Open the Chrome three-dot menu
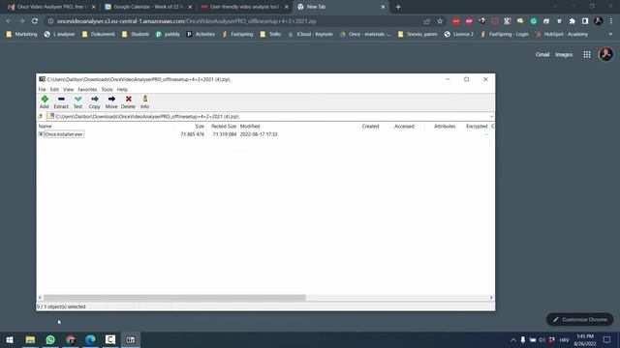This screenshot has height=348, width=620. tap(611, 21)
